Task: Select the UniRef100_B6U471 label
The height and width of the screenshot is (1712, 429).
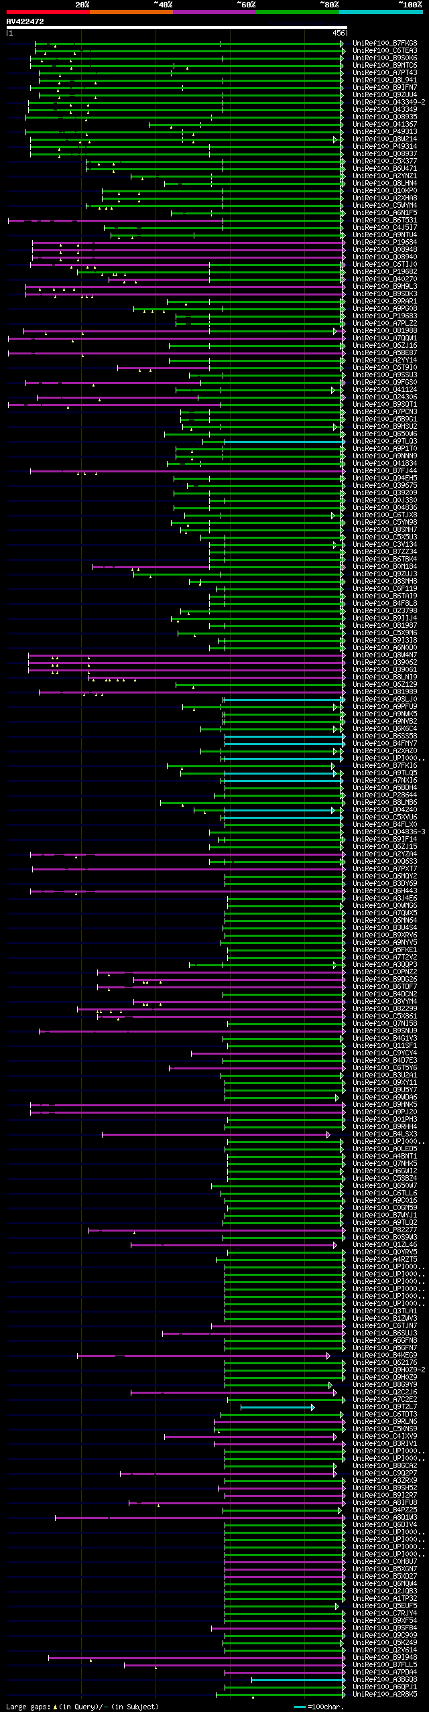Action: (x=385, y=169)
